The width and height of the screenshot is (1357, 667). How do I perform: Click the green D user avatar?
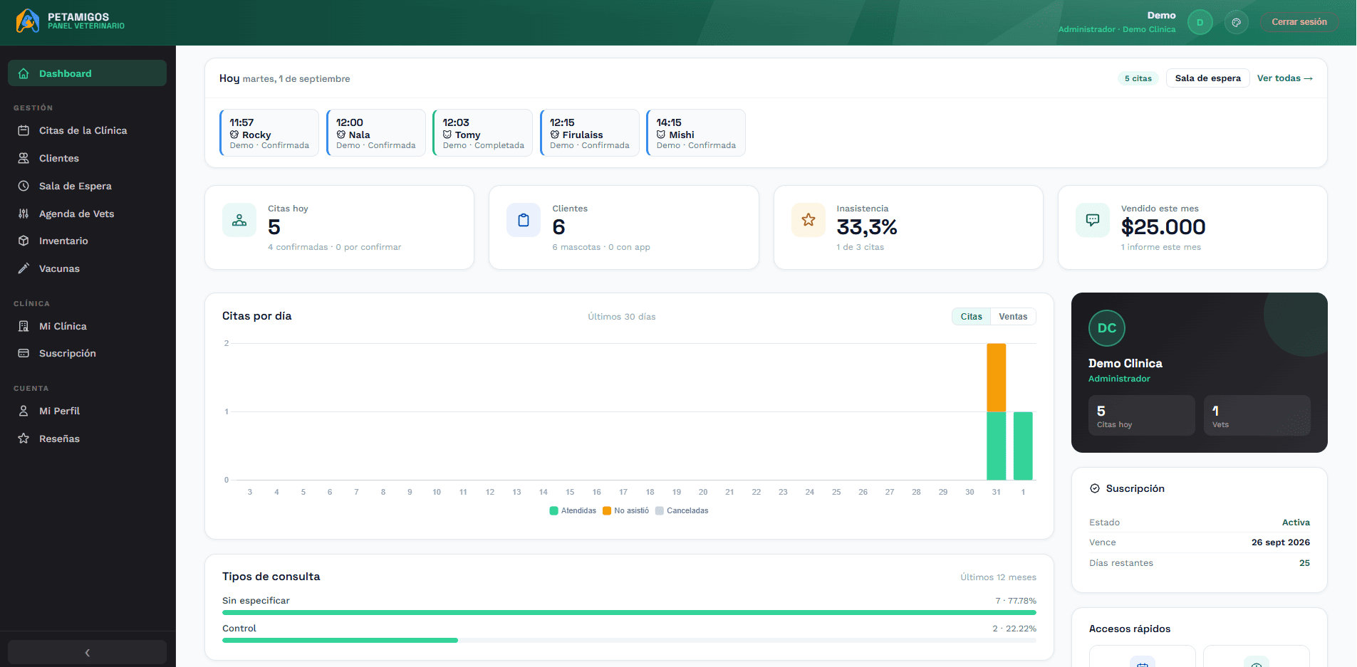pos(1200,22)
